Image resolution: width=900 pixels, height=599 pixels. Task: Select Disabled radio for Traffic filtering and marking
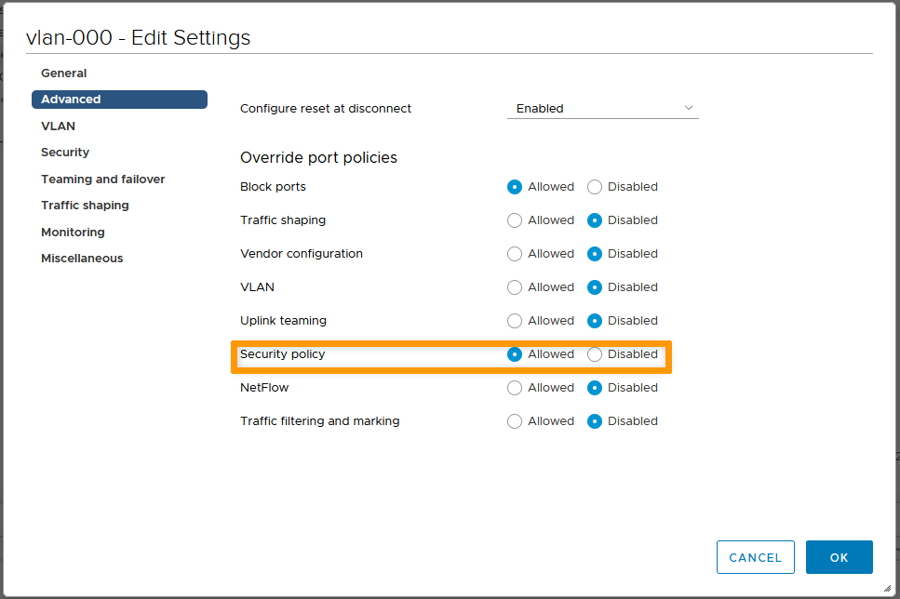595,421
